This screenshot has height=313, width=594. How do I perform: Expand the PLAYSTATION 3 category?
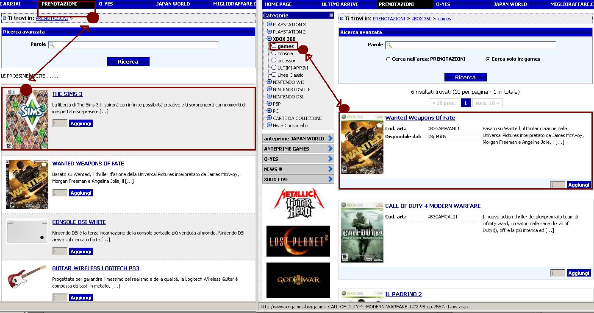pos(269,25)
